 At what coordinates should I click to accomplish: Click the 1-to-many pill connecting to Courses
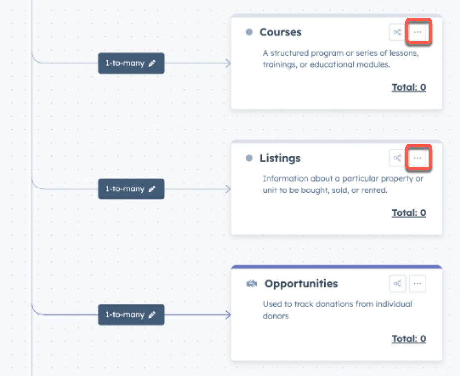pos(131,63)
